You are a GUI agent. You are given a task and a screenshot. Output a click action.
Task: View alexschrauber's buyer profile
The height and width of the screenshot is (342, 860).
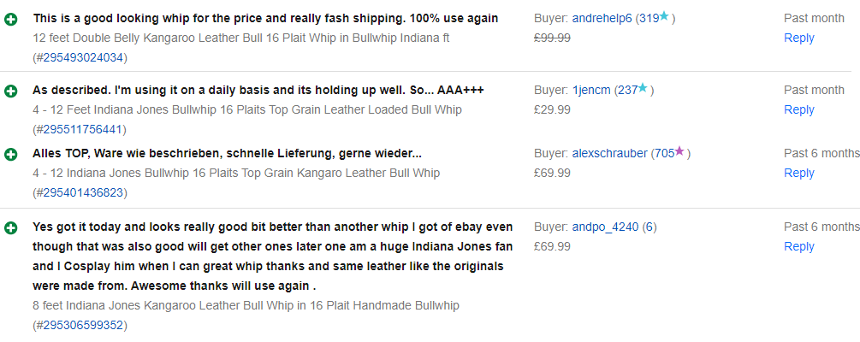(x=609, y=153)
